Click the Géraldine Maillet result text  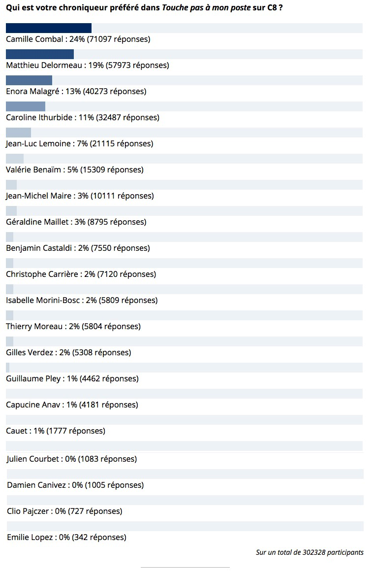coord(76,222)
